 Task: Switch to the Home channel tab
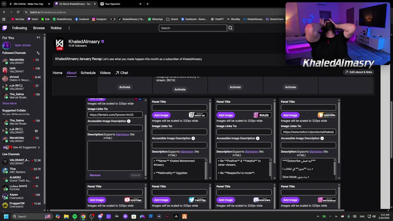57,73
